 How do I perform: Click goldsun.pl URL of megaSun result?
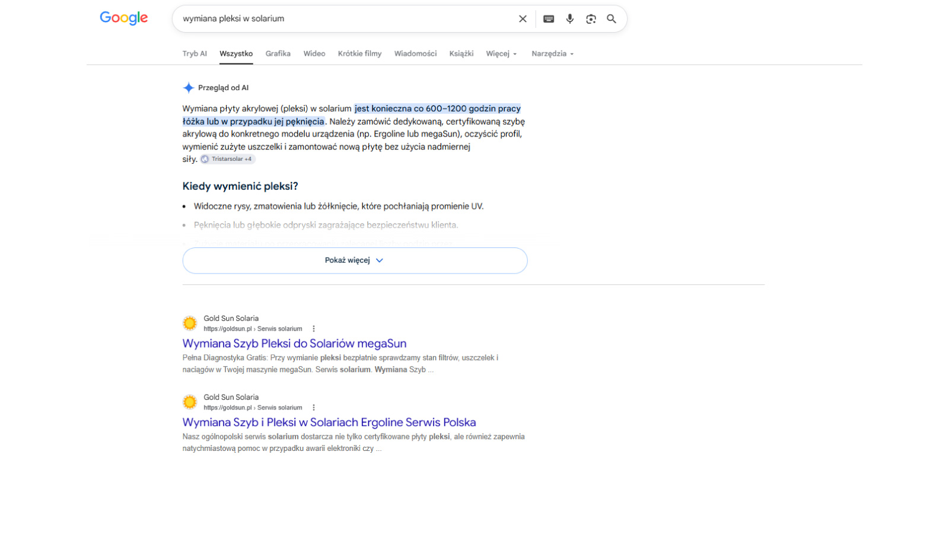click(253, 329)
